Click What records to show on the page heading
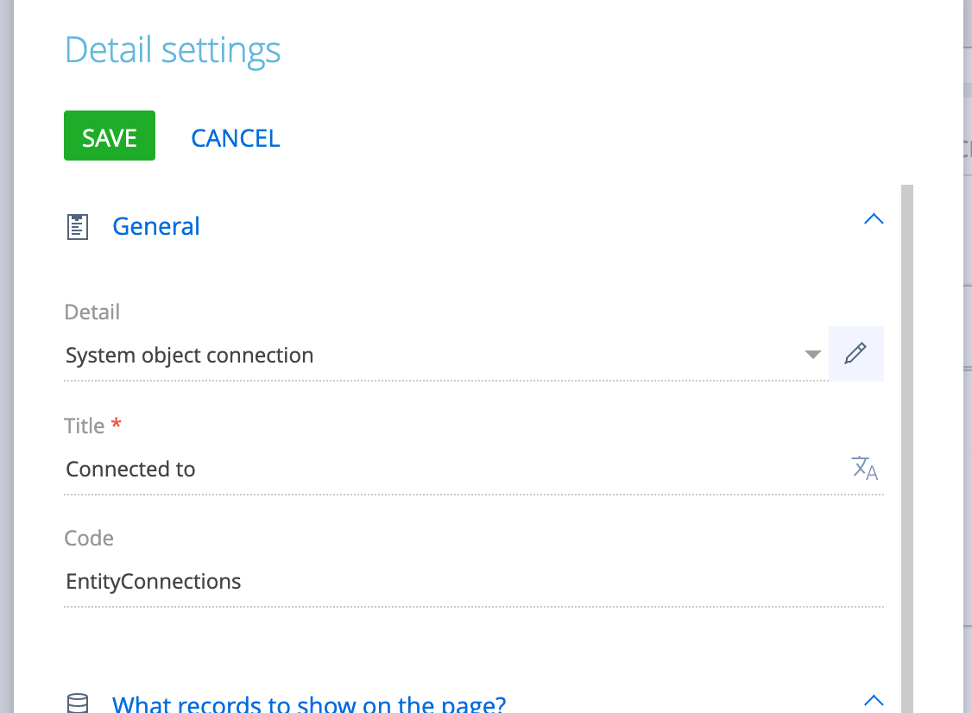 tap(309, 704)
